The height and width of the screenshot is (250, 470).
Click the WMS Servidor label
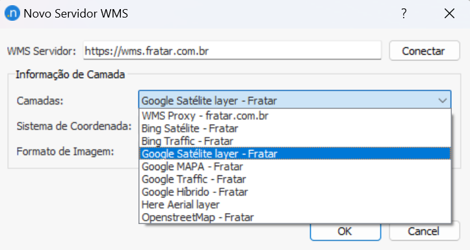tap(42, 51)
